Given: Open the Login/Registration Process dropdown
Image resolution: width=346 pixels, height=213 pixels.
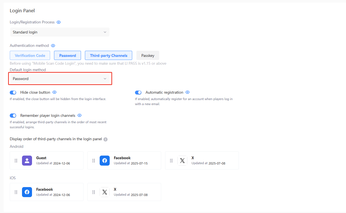Looking at the screenshot, I should (60, 32).
